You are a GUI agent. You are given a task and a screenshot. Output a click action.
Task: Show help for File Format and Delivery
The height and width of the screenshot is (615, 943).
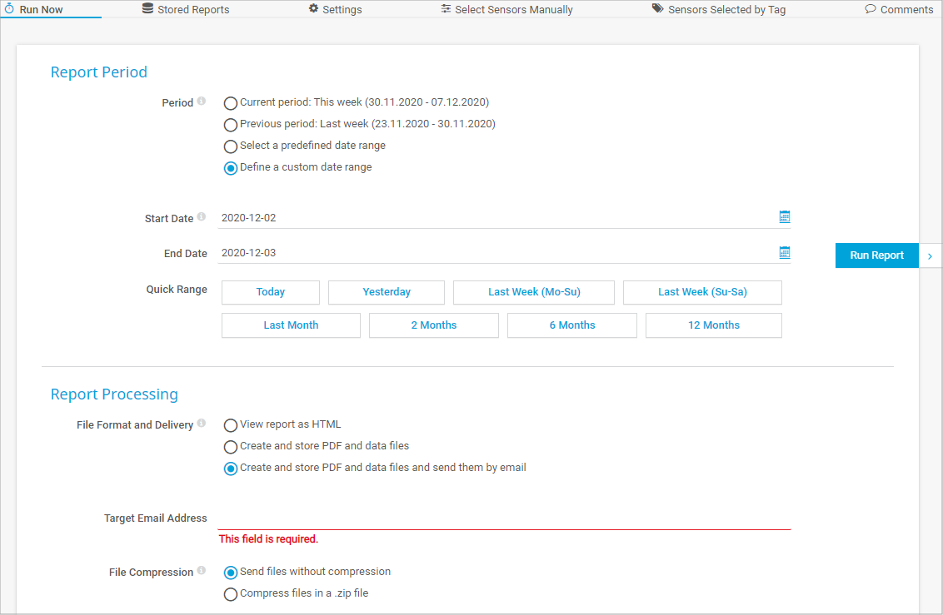pos(202,424)
